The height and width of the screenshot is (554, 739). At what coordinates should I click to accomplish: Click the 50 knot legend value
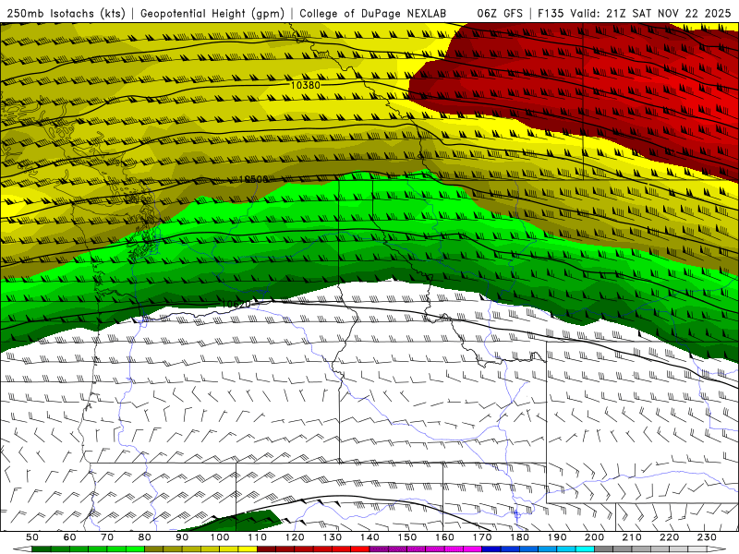31,537
